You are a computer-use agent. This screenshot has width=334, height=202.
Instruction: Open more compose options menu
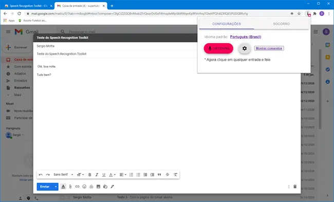tap(289, 187)
